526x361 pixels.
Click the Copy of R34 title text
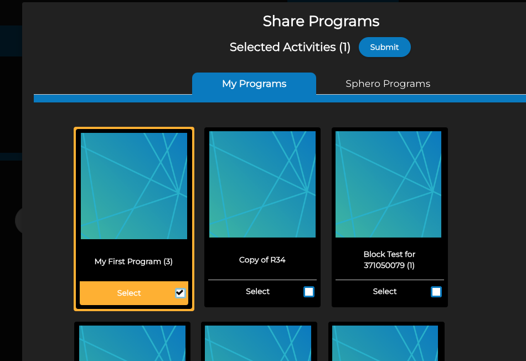coord(262,260)
